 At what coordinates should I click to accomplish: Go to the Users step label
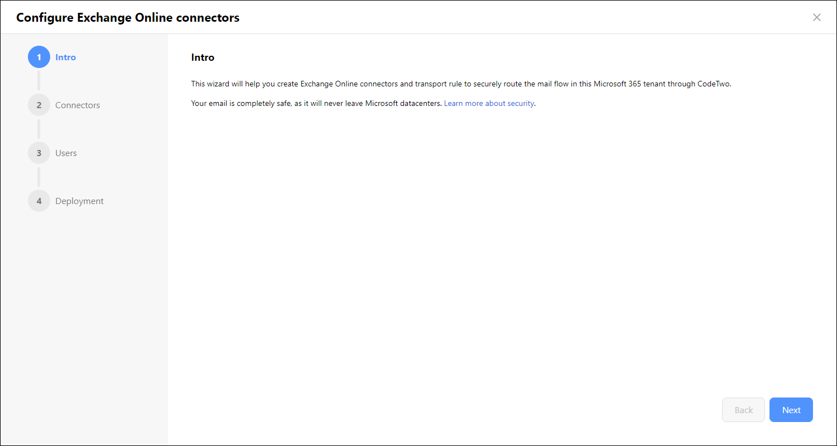pos(66,153)
